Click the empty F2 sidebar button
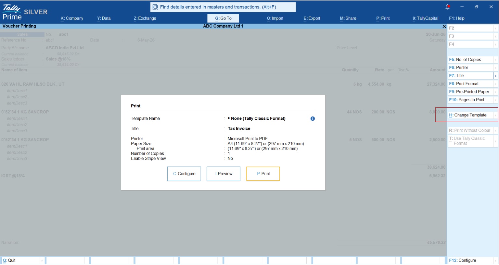Image resolution: width=499 pixels, height=265 pixels. coord(471,28)
